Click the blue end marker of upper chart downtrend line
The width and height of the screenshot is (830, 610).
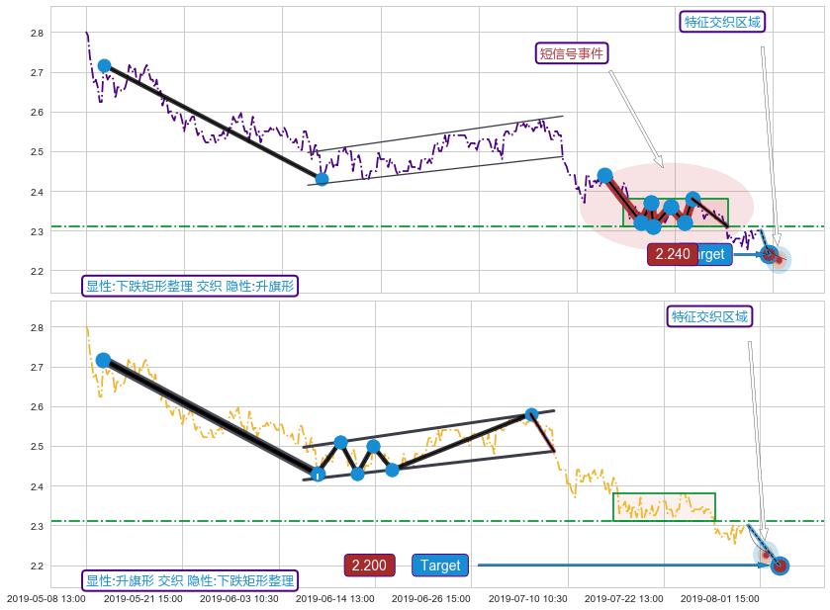tap(322, 179)
